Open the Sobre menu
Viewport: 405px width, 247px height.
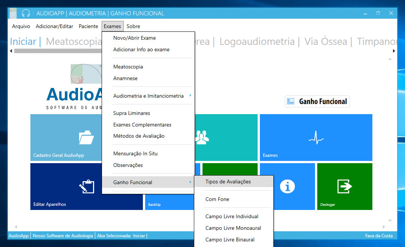pyautogui.click(x=133, y=26)
